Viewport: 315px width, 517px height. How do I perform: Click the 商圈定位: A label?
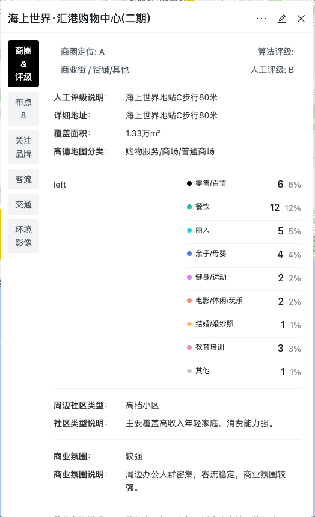click(82, 52)
